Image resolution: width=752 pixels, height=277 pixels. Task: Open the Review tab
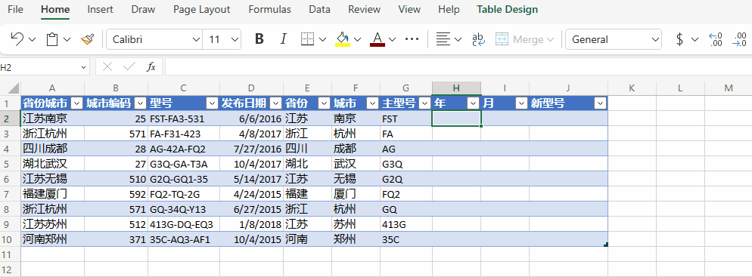[x=365, y=9]
